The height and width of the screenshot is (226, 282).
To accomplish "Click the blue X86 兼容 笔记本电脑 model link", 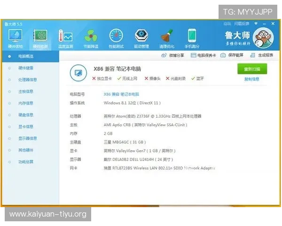I will tap(121, 94).
